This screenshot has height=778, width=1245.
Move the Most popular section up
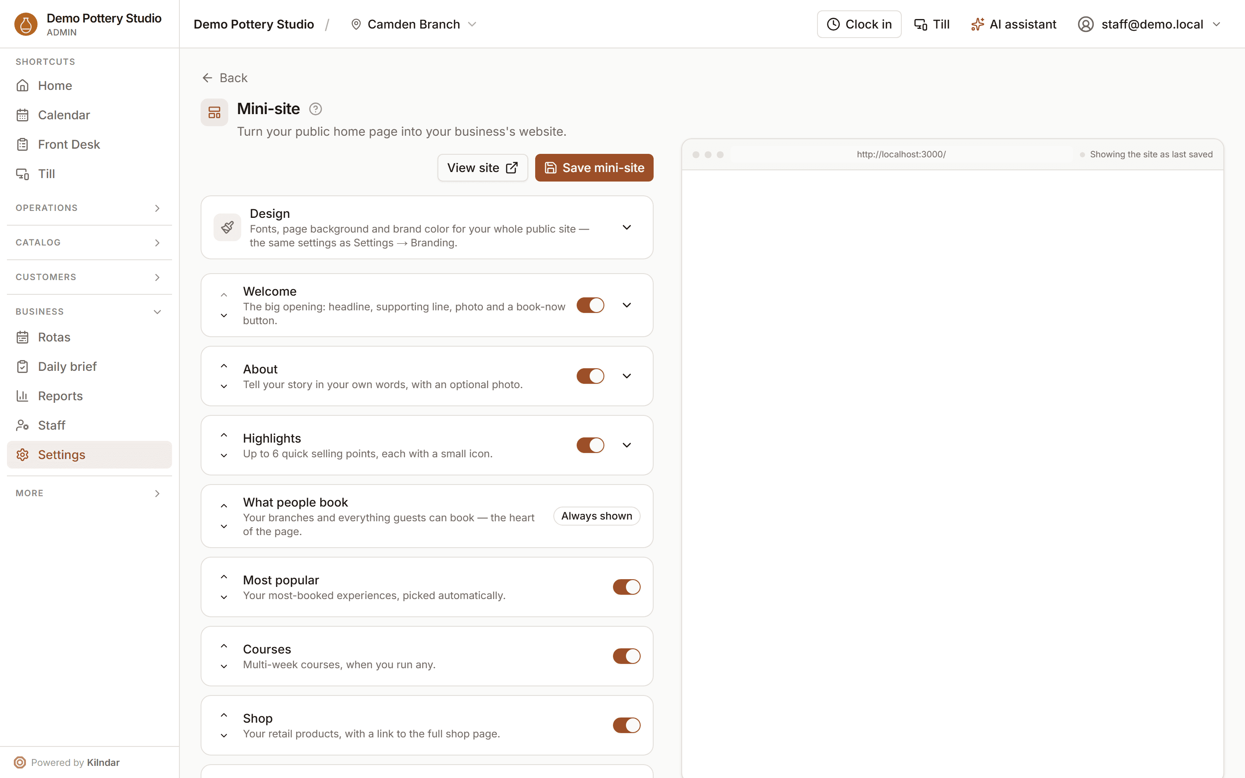coord(224,577)
